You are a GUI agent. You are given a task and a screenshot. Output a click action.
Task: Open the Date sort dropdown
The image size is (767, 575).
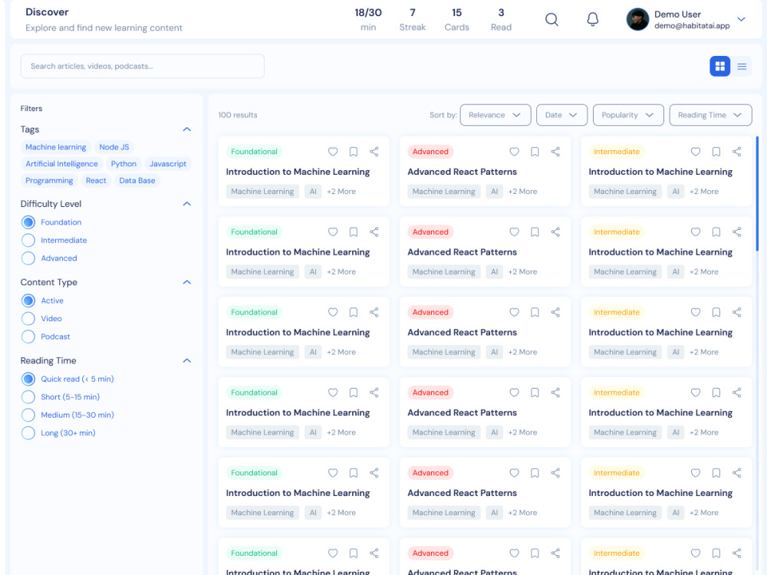tap(561, 115)
